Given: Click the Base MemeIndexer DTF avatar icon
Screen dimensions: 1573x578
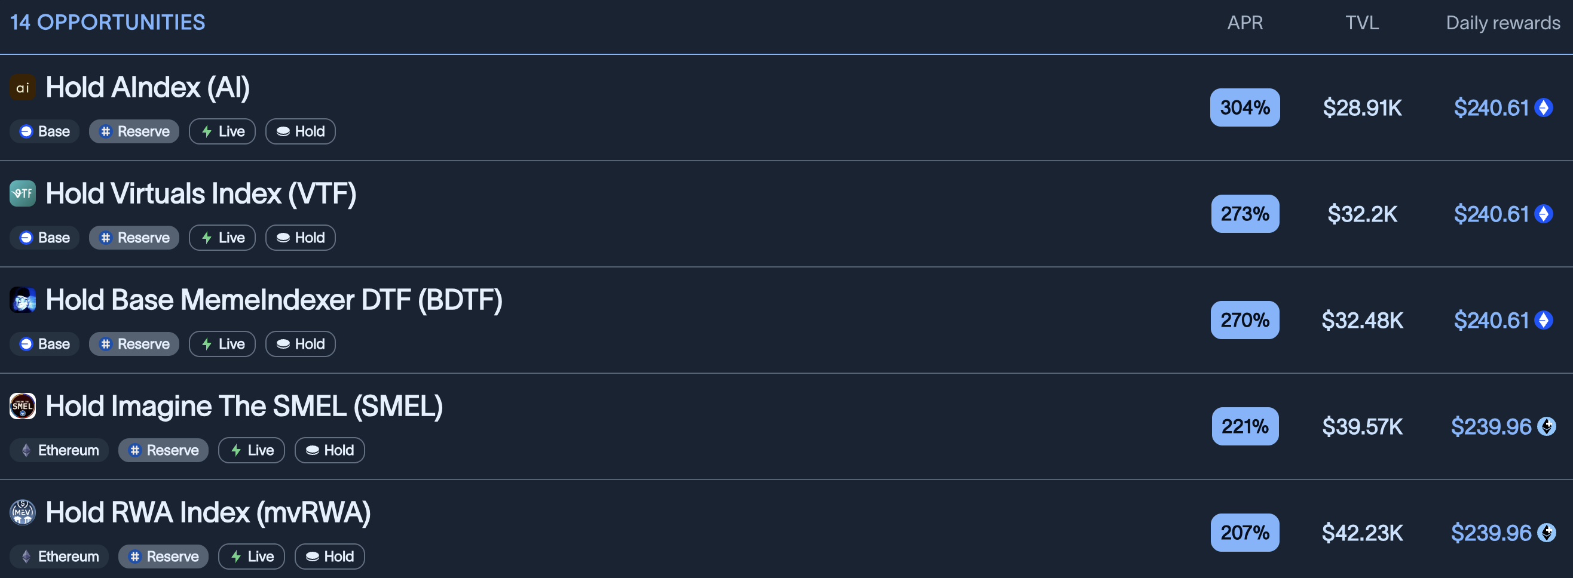Looking at the screenshot, I should tap(23, 300).
